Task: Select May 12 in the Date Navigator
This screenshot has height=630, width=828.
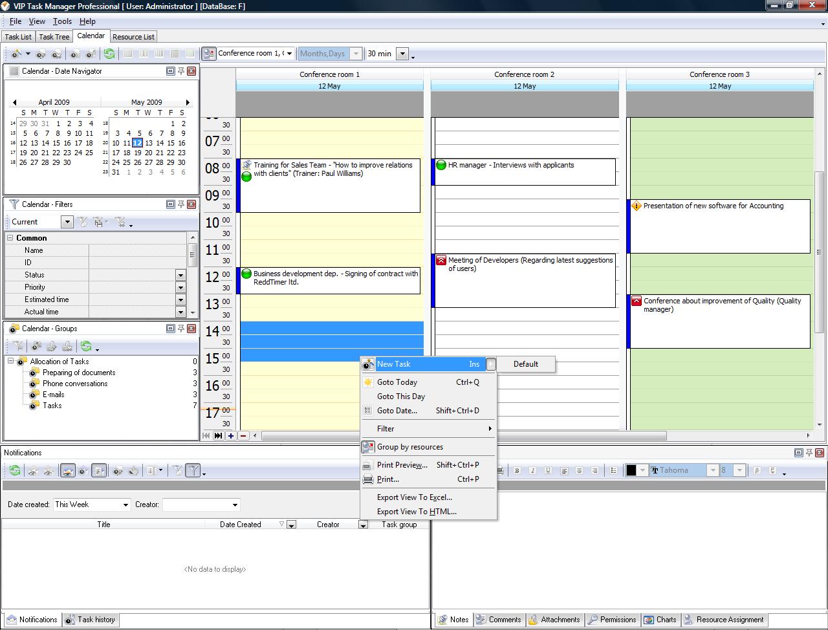Action: 137,143
